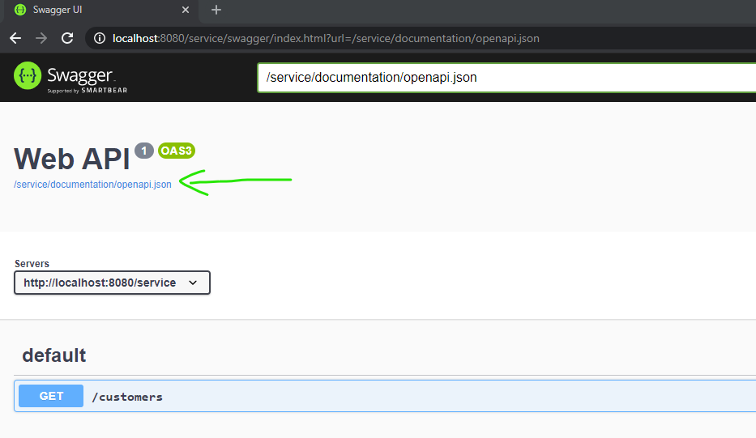Image resolution: width=756 pixels, height=438 pixels.
Task: Select the Swagger UI browser tab
Action: pyautogui.click(x=102, y=10)
